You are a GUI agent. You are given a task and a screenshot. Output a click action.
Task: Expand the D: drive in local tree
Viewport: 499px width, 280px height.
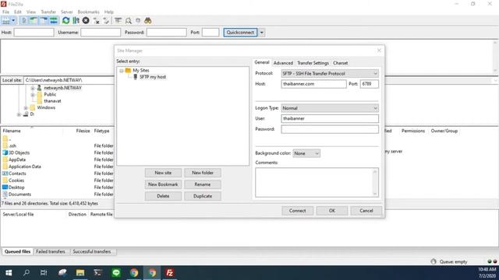point(19,114)
